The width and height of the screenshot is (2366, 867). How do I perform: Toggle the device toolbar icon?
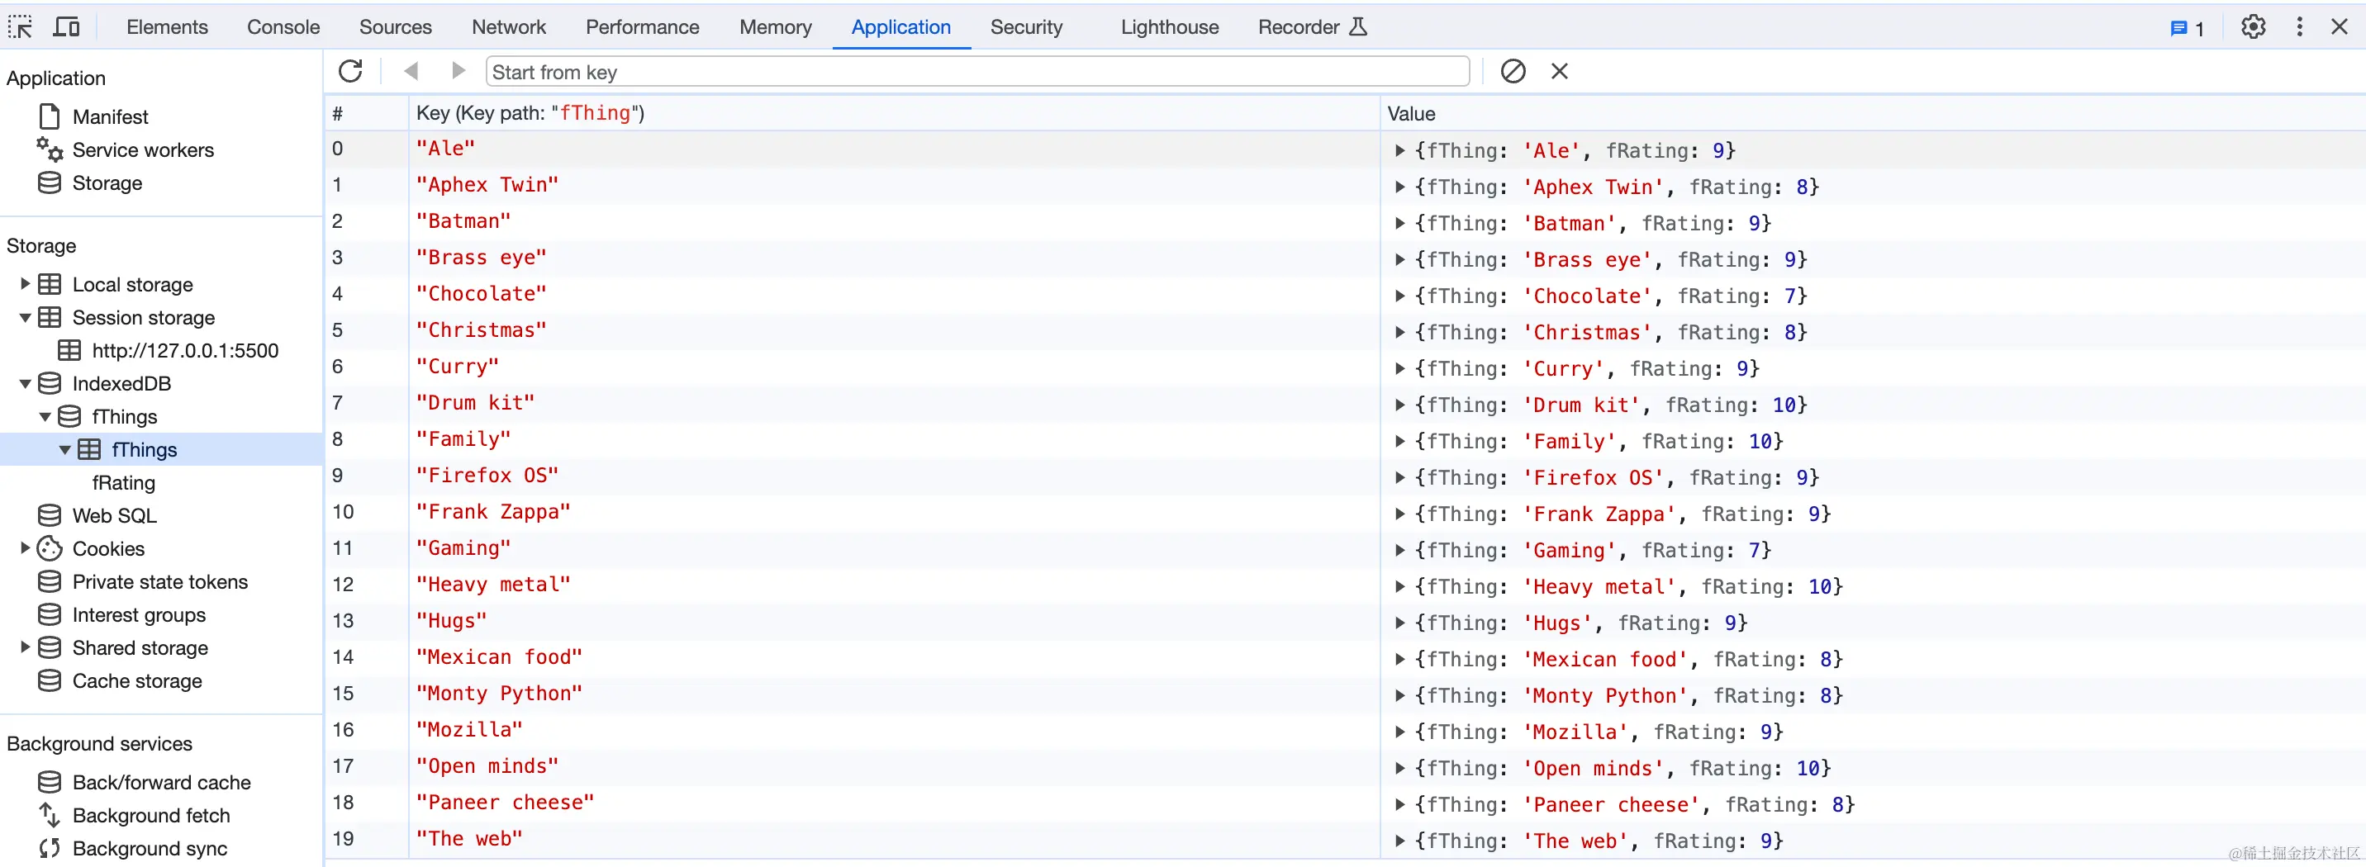[66, 26]
